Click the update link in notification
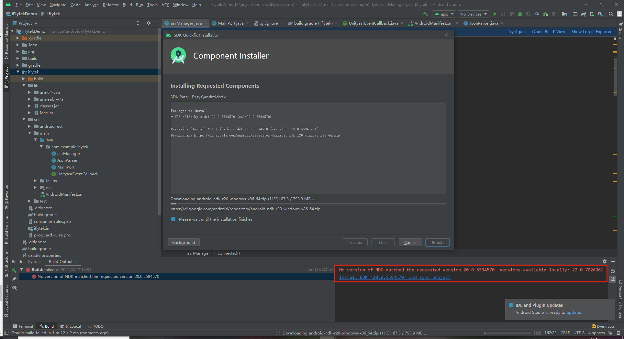 [573, 312]
